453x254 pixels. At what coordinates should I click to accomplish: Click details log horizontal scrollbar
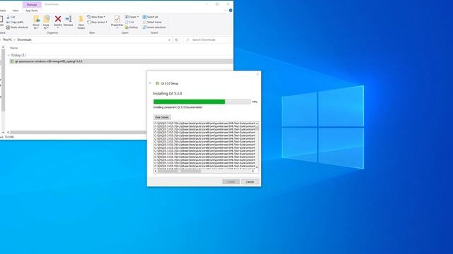coord(178,171)
